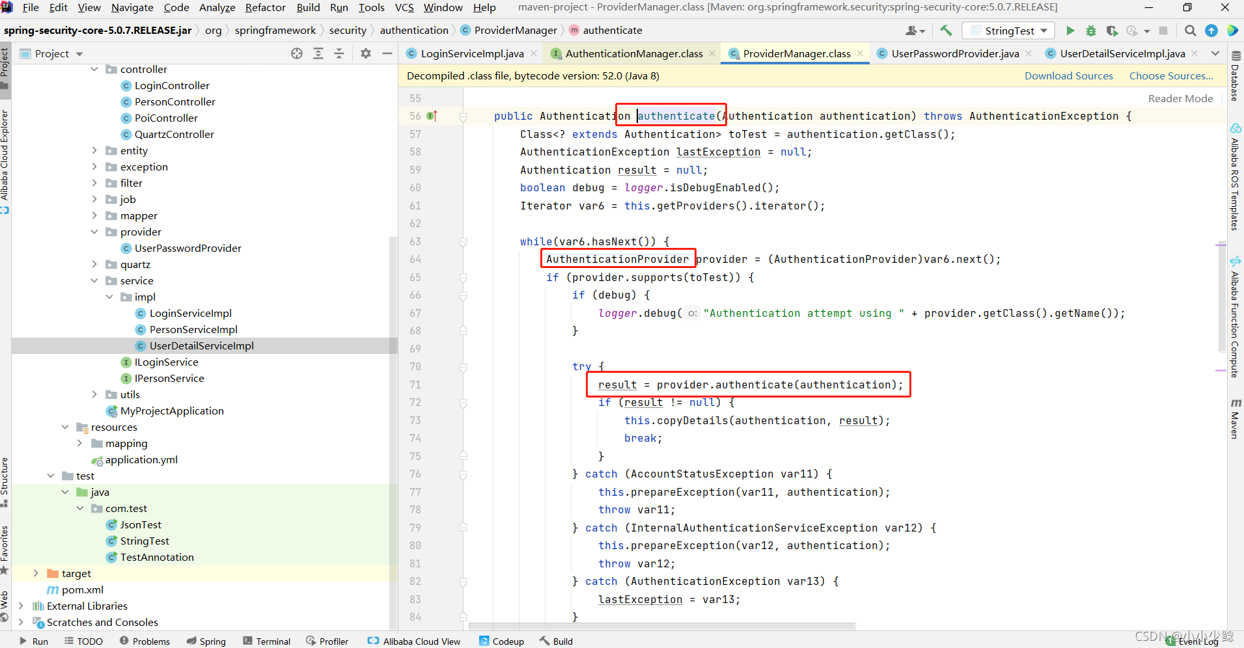Screen dimensions: 1244x648
Task: Start debugging with the bug icon
Action: [x=1091, y=31]
